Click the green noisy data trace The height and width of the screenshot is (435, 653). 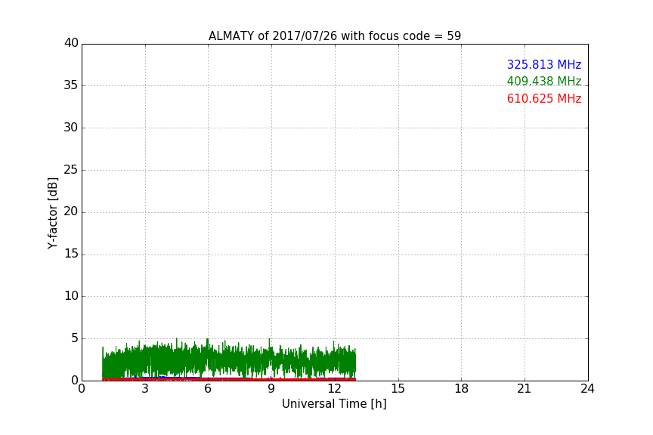click(229, 359)
